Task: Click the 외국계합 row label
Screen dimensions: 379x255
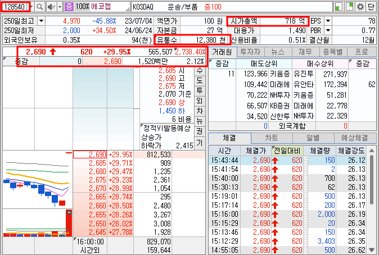Action: point(292,126)
